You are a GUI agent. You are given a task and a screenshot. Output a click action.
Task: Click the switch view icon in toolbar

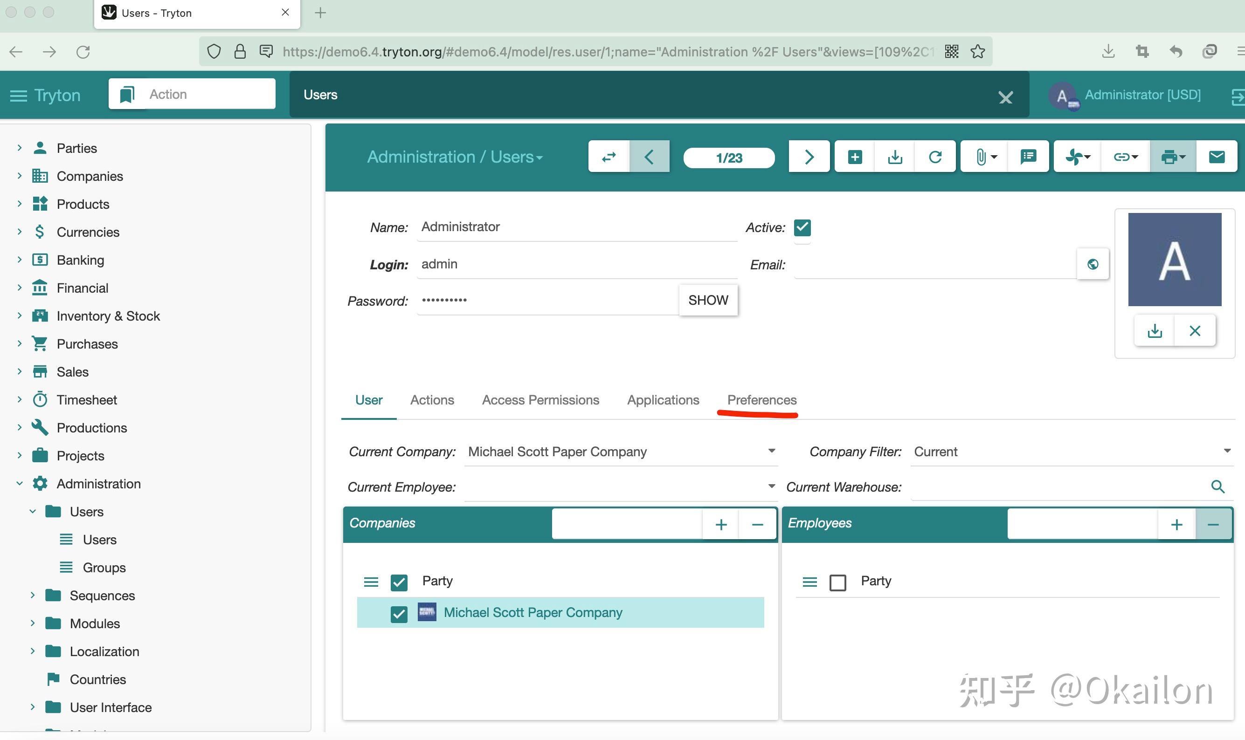coord(609,157)
